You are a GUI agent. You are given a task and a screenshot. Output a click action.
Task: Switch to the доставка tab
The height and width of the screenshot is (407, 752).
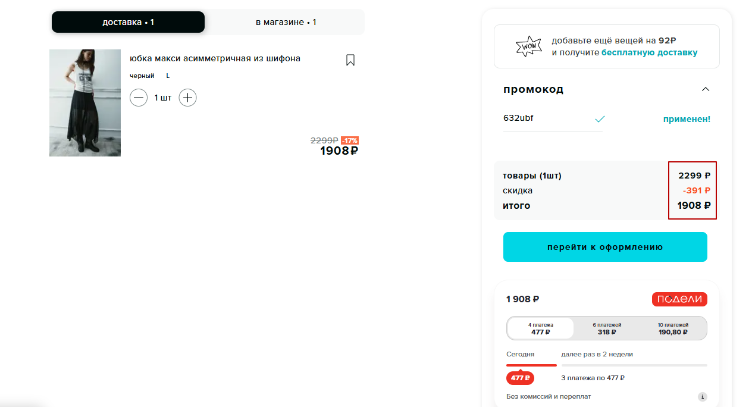tap(128, 22)
